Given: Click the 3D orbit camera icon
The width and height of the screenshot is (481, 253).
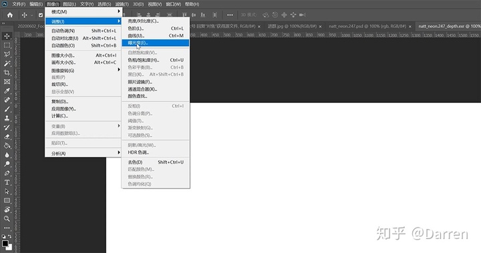Looking at the screenshot, I should pyautogui.click(x=266, y=15).
